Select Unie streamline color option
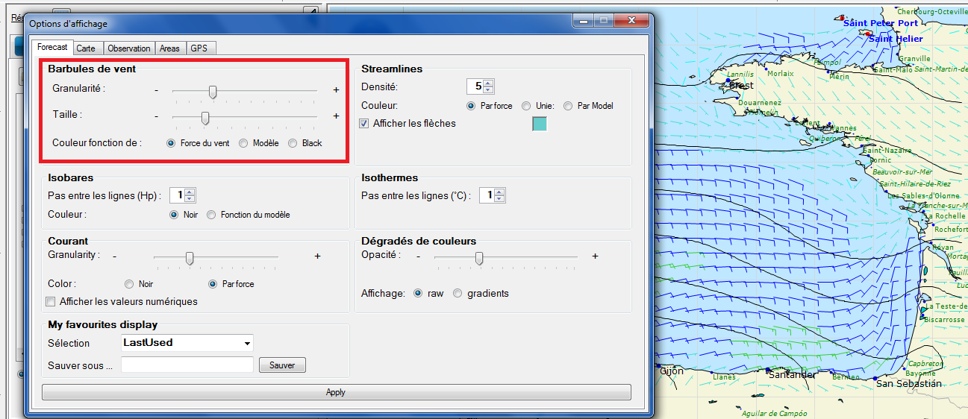This screenshot has height=419, width=968. pos(527,106)
